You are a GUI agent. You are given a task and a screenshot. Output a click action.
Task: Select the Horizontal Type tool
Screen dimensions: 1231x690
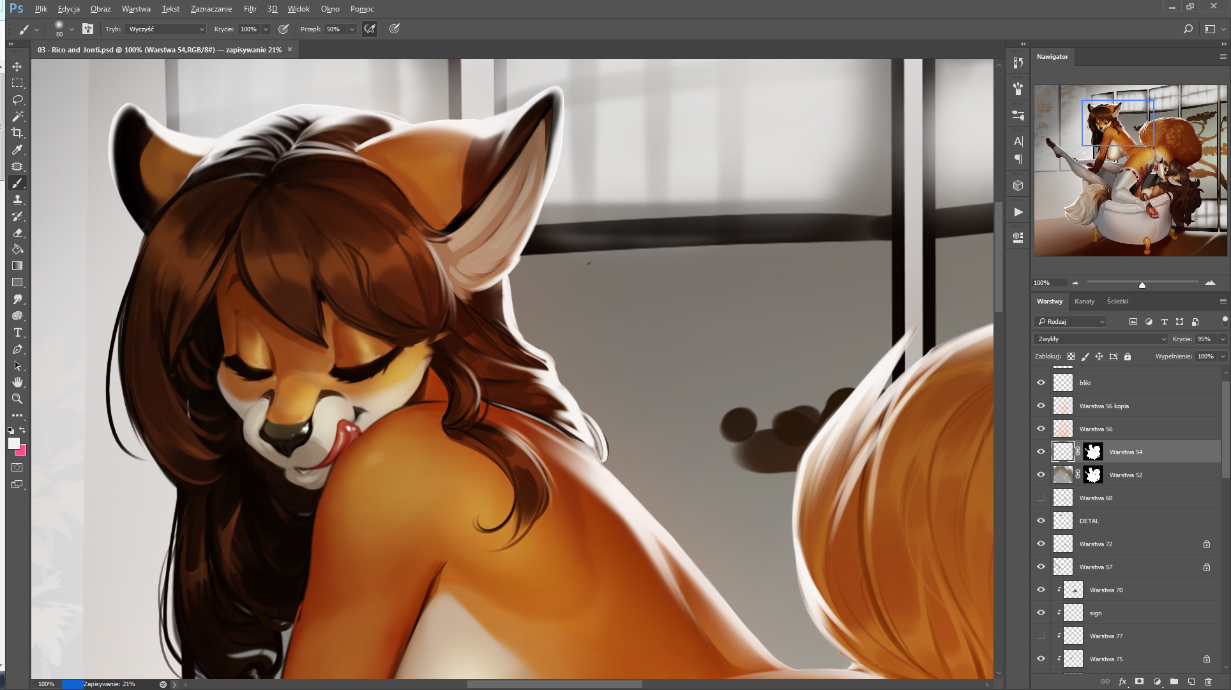17,332
